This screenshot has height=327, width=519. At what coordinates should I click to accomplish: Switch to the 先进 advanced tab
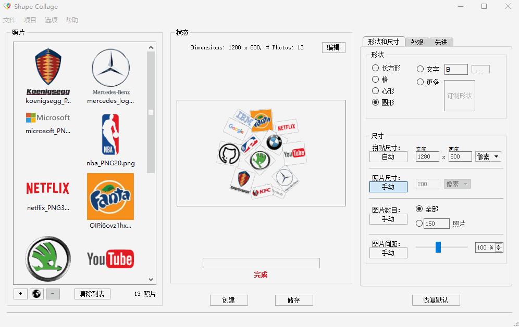(x=441, y=42)
